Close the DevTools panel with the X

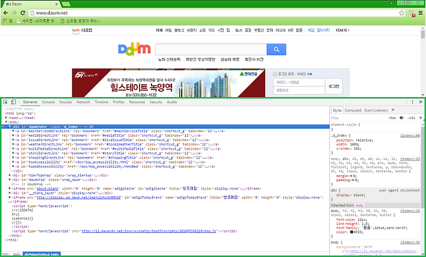(421, 102)
